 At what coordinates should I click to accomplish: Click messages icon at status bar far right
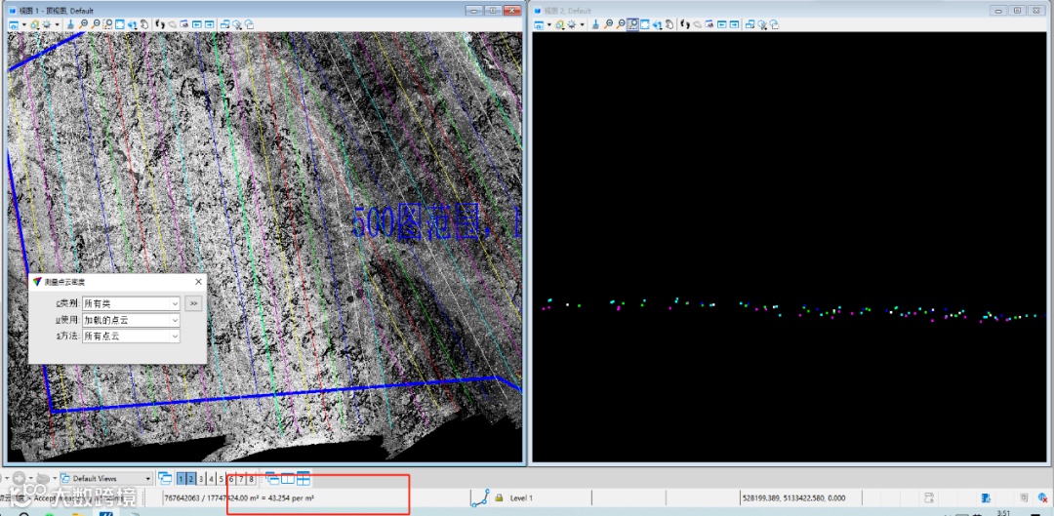pyautogui.click(x=1042, y=497)
